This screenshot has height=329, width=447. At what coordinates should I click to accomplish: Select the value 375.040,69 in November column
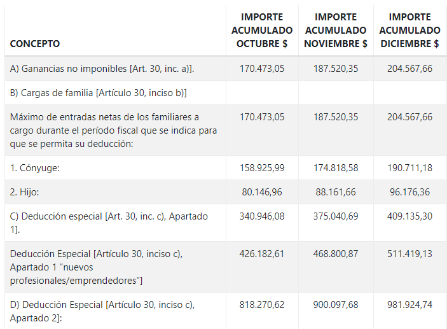point(336,216)
